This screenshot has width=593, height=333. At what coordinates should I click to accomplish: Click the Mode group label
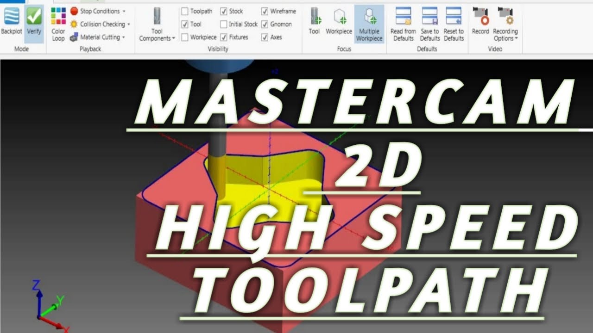coord(21,49)
